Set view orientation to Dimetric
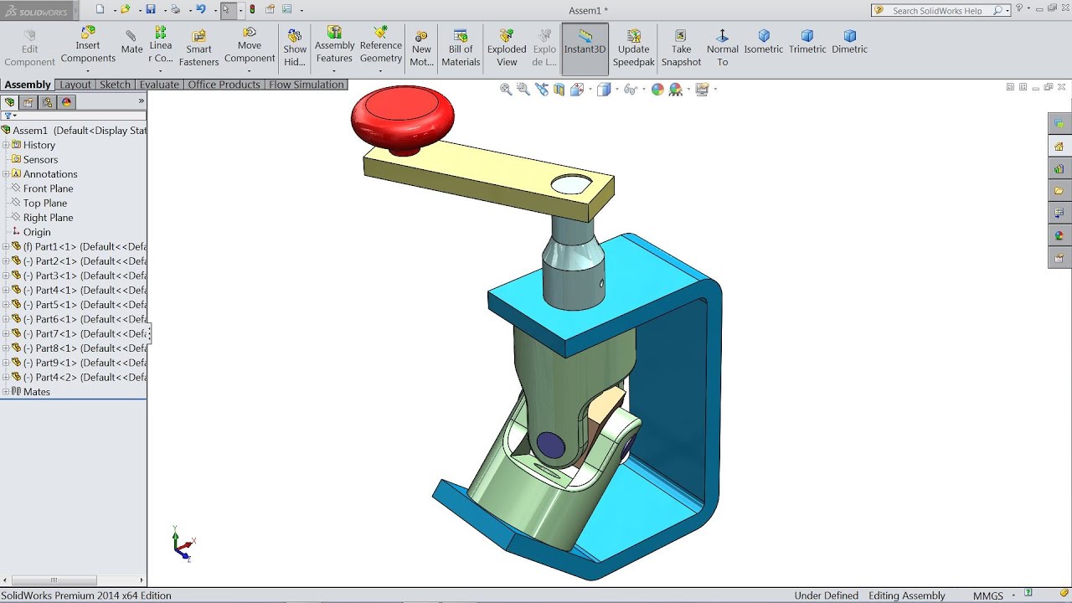This screenshot has height=603, width=1072. (850, 42)
